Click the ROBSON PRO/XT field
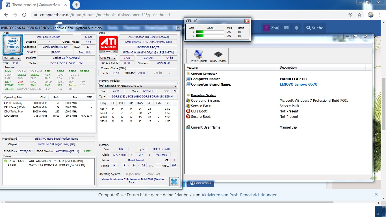 [148, 47]
